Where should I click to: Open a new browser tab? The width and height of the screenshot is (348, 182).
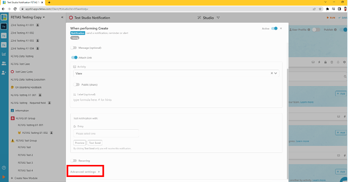[49, 3]
